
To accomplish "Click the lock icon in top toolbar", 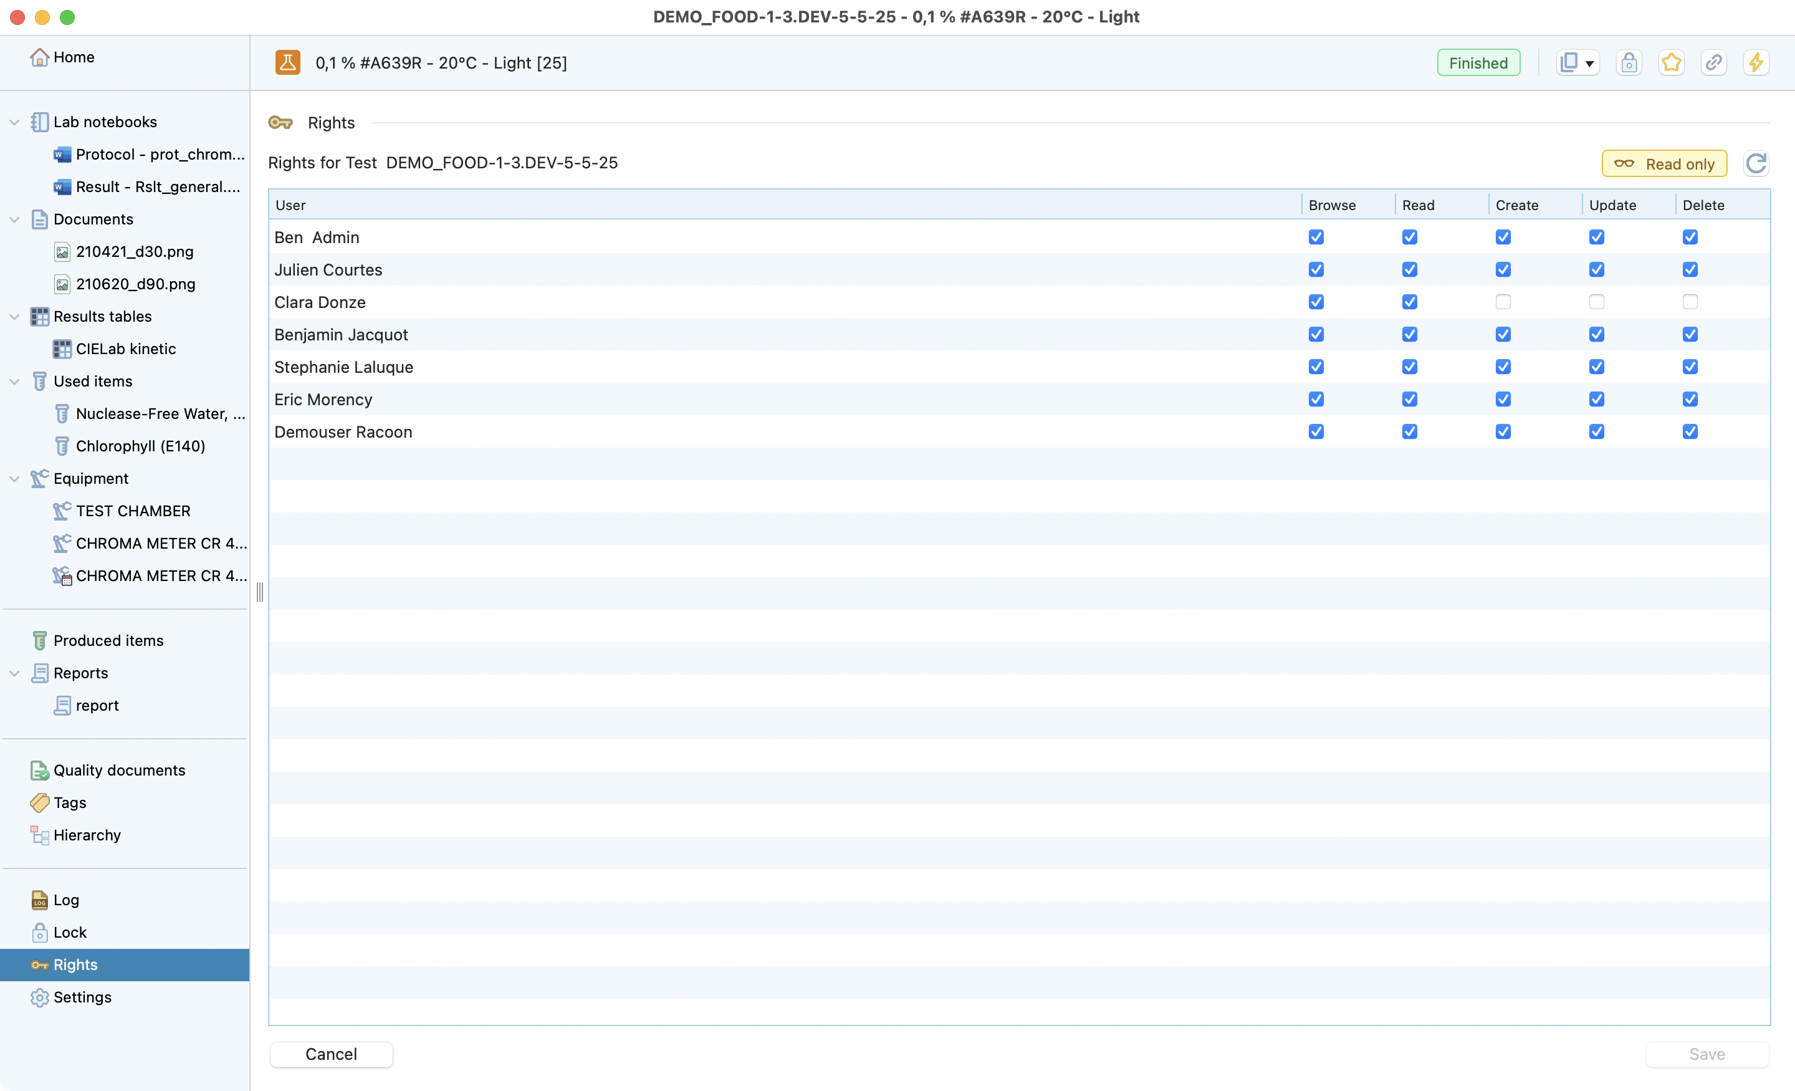I will pyautogui.click(x=1629, y=63).
